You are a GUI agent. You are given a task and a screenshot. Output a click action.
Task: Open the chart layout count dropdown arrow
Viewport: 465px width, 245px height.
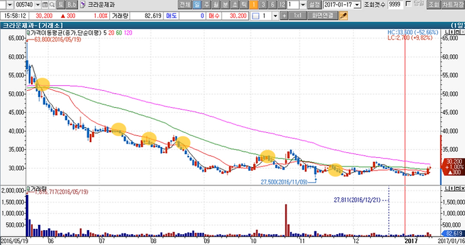(275, 15)
